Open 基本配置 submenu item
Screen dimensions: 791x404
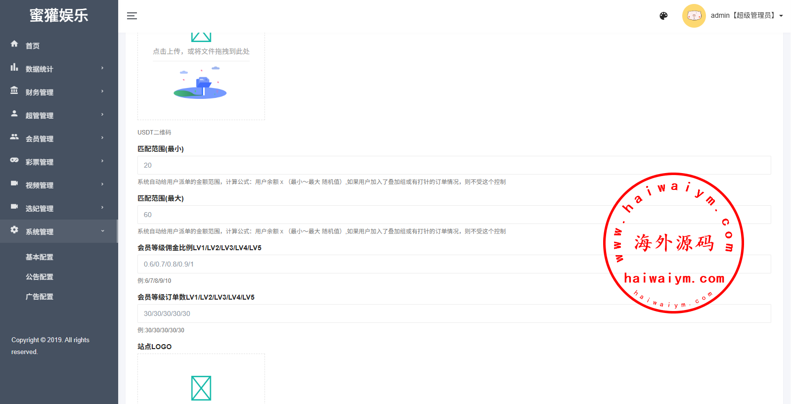point(40,257)
